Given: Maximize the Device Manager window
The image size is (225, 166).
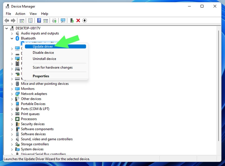Looking at the screenshot, I should coord(202,6).
